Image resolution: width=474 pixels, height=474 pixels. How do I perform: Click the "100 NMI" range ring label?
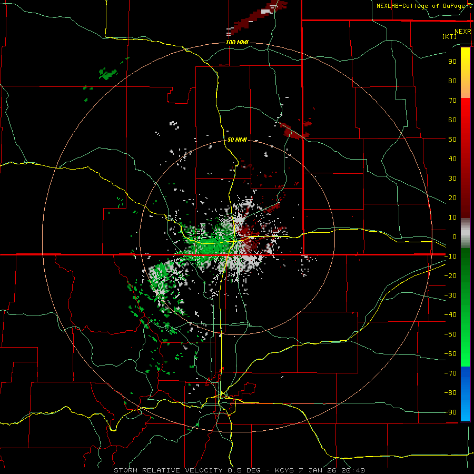point(238,42)
